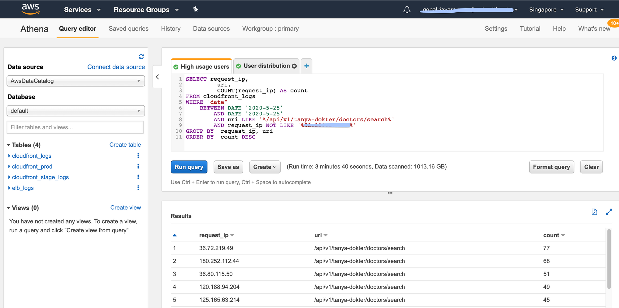Open the Help link
The width and height of the screenshot is (619, 308).
(x=559, y=29)
